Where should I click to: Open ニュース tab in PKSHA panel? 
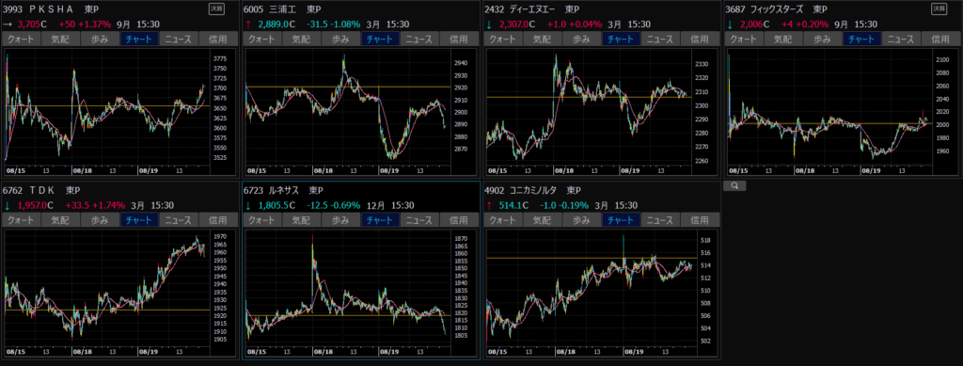(x=179, y=40)
